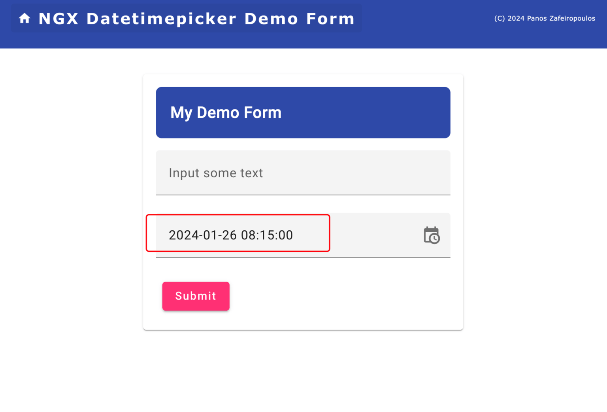This screenshot has width=607, height=412.
Task: Select the datetime value 2024-01-26 08:15:00
Action: point(231,235)
